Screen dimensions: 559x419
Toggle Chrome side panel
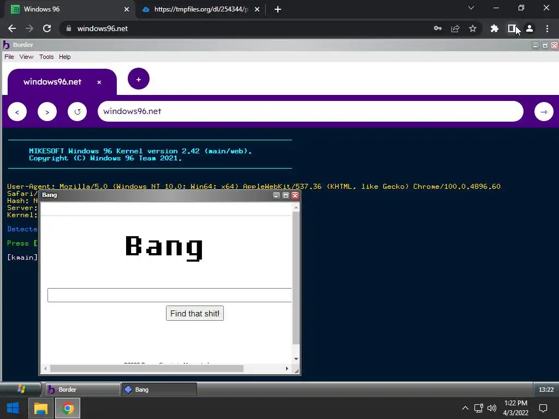[x=512, y=28]
